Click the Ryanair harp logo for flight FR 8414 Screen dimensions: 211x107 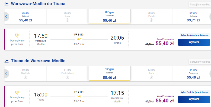pyautogui.click(x=17, y=93)
